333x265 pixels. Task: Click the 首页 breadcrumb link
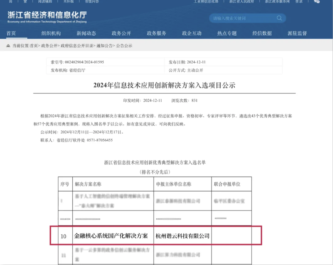coord(34,46)
